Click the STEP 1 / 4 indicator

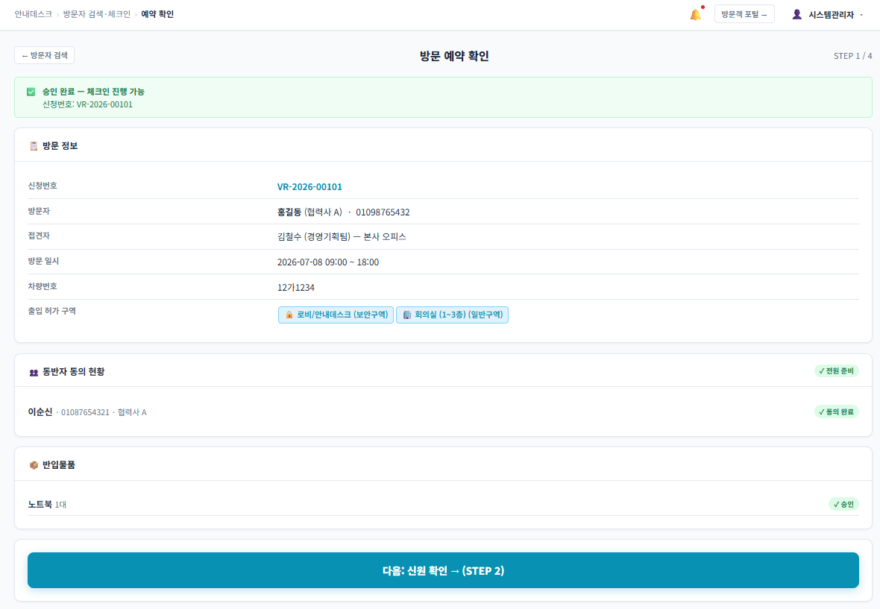tap(852, 55)
